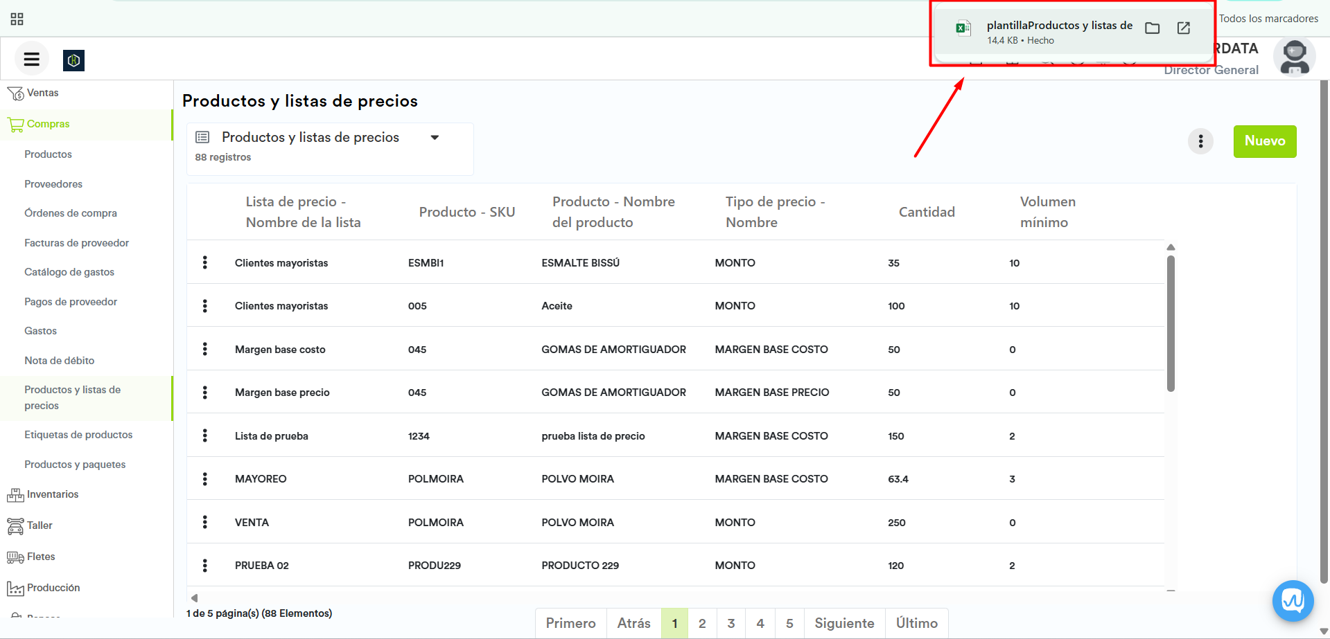The width and height of the screenshot is (1330, 639).
Task: Expand the Productos y listas de precios view dropdown
Action: (435, 138)
